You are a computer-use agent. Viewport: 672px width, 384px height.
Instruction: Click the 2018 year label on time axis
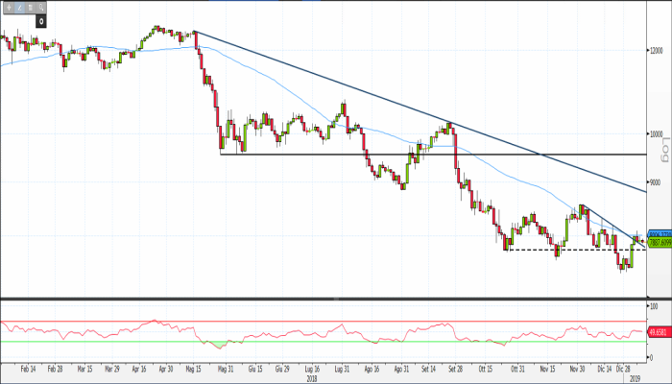tap(311, 377)
